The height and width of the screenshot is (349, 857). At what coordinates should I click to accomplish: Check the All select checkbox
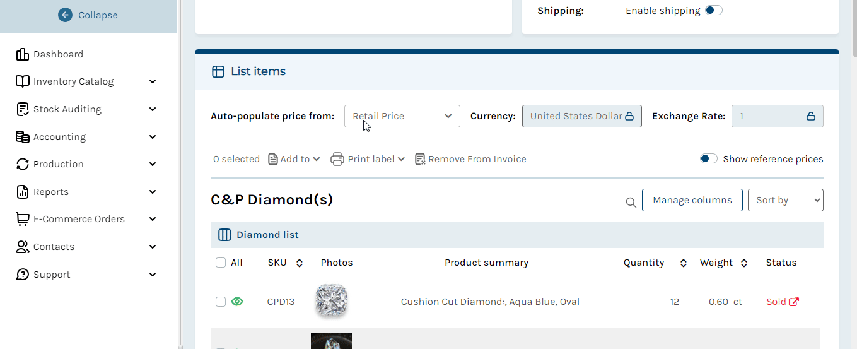coord(221,263)
